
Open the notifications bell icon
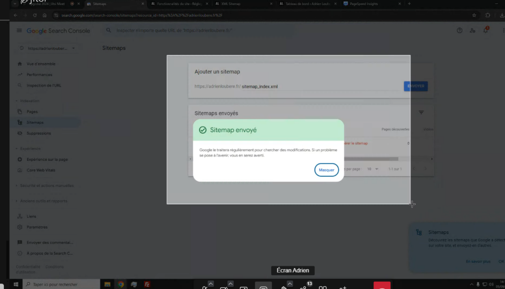485,31
